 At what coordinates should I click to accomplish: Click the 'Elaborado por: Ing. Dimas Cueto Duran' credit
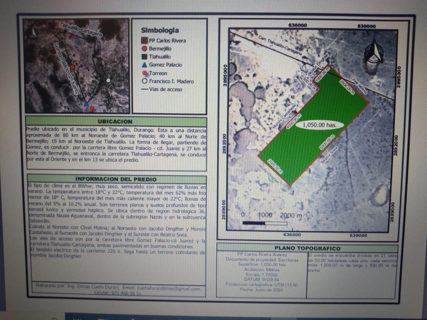(x=77, y=286)
